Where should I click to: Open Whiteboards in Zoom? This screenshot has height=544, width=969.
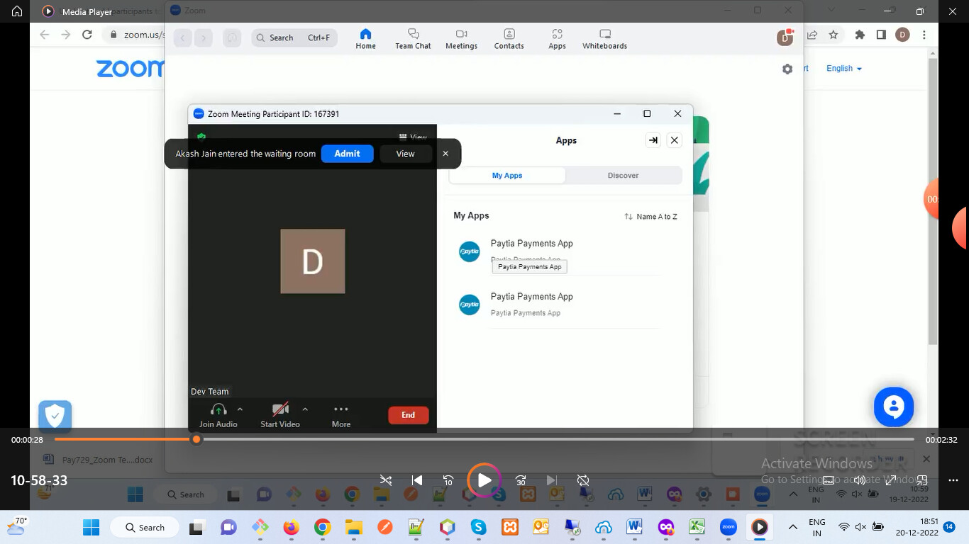click(x=605, y=38)
